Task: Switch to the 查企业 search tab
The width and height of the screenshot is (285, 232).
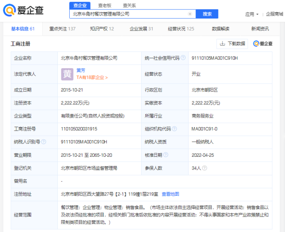Action: [80, 6]
